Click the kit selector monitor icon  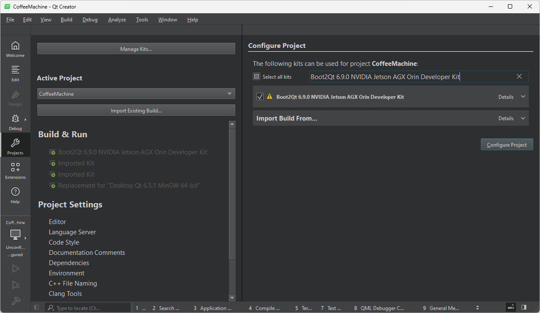[x=15, y=235]
